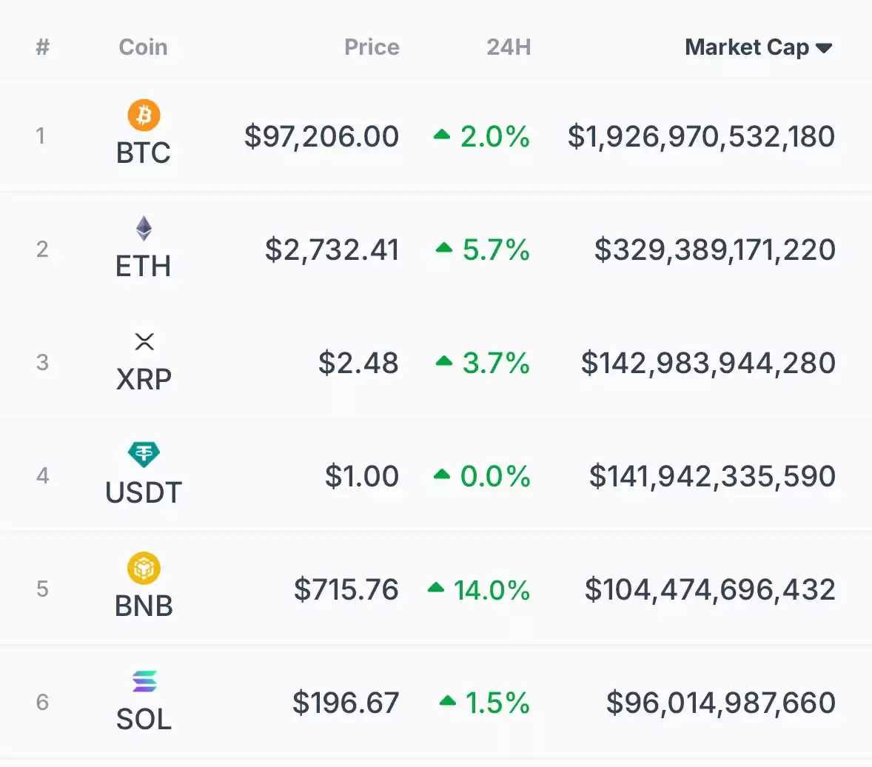The height and width of the screenshot is (767, 872).
Task: Click the green Tether logo icon
Action: coord(144,455)
